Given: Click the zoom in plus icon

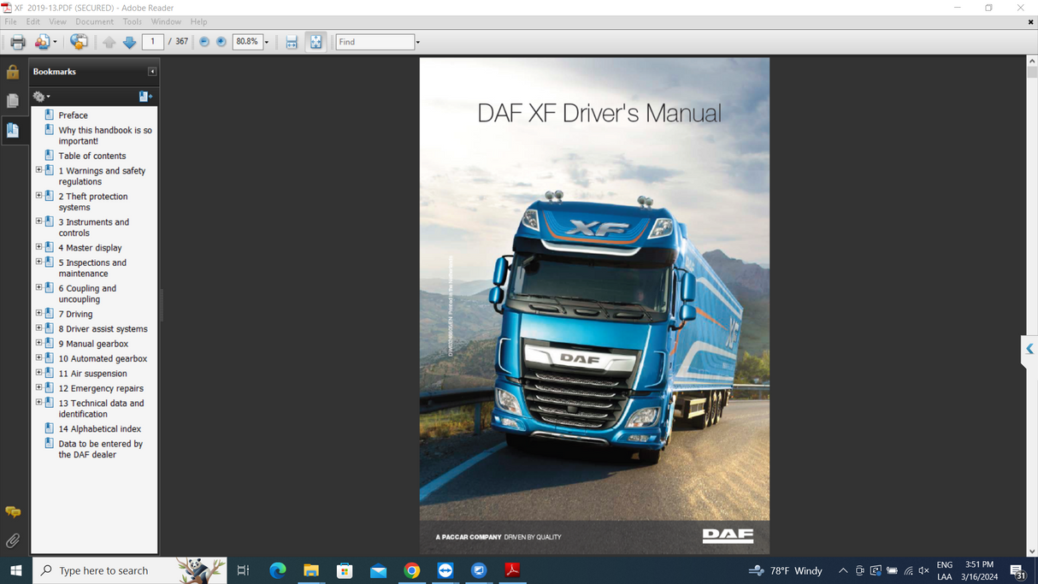Looking at the screenshot, I should point(221,41).
